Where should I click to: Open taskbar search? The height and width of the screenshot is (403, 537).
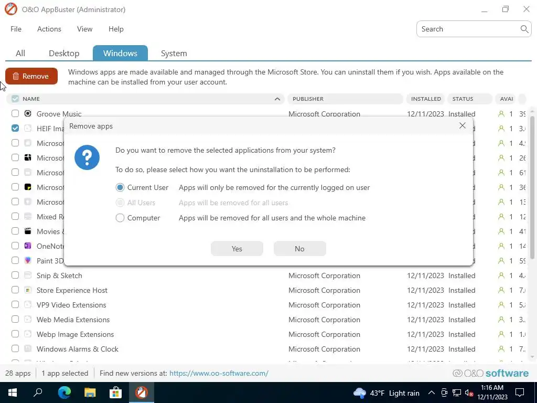pyautogui.click(x=38, y=393)
